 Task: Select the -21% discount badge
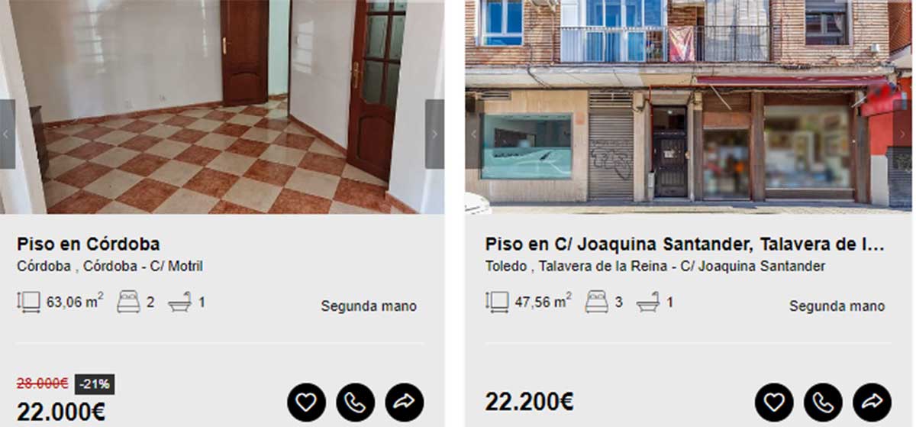(x=95, y=384)
